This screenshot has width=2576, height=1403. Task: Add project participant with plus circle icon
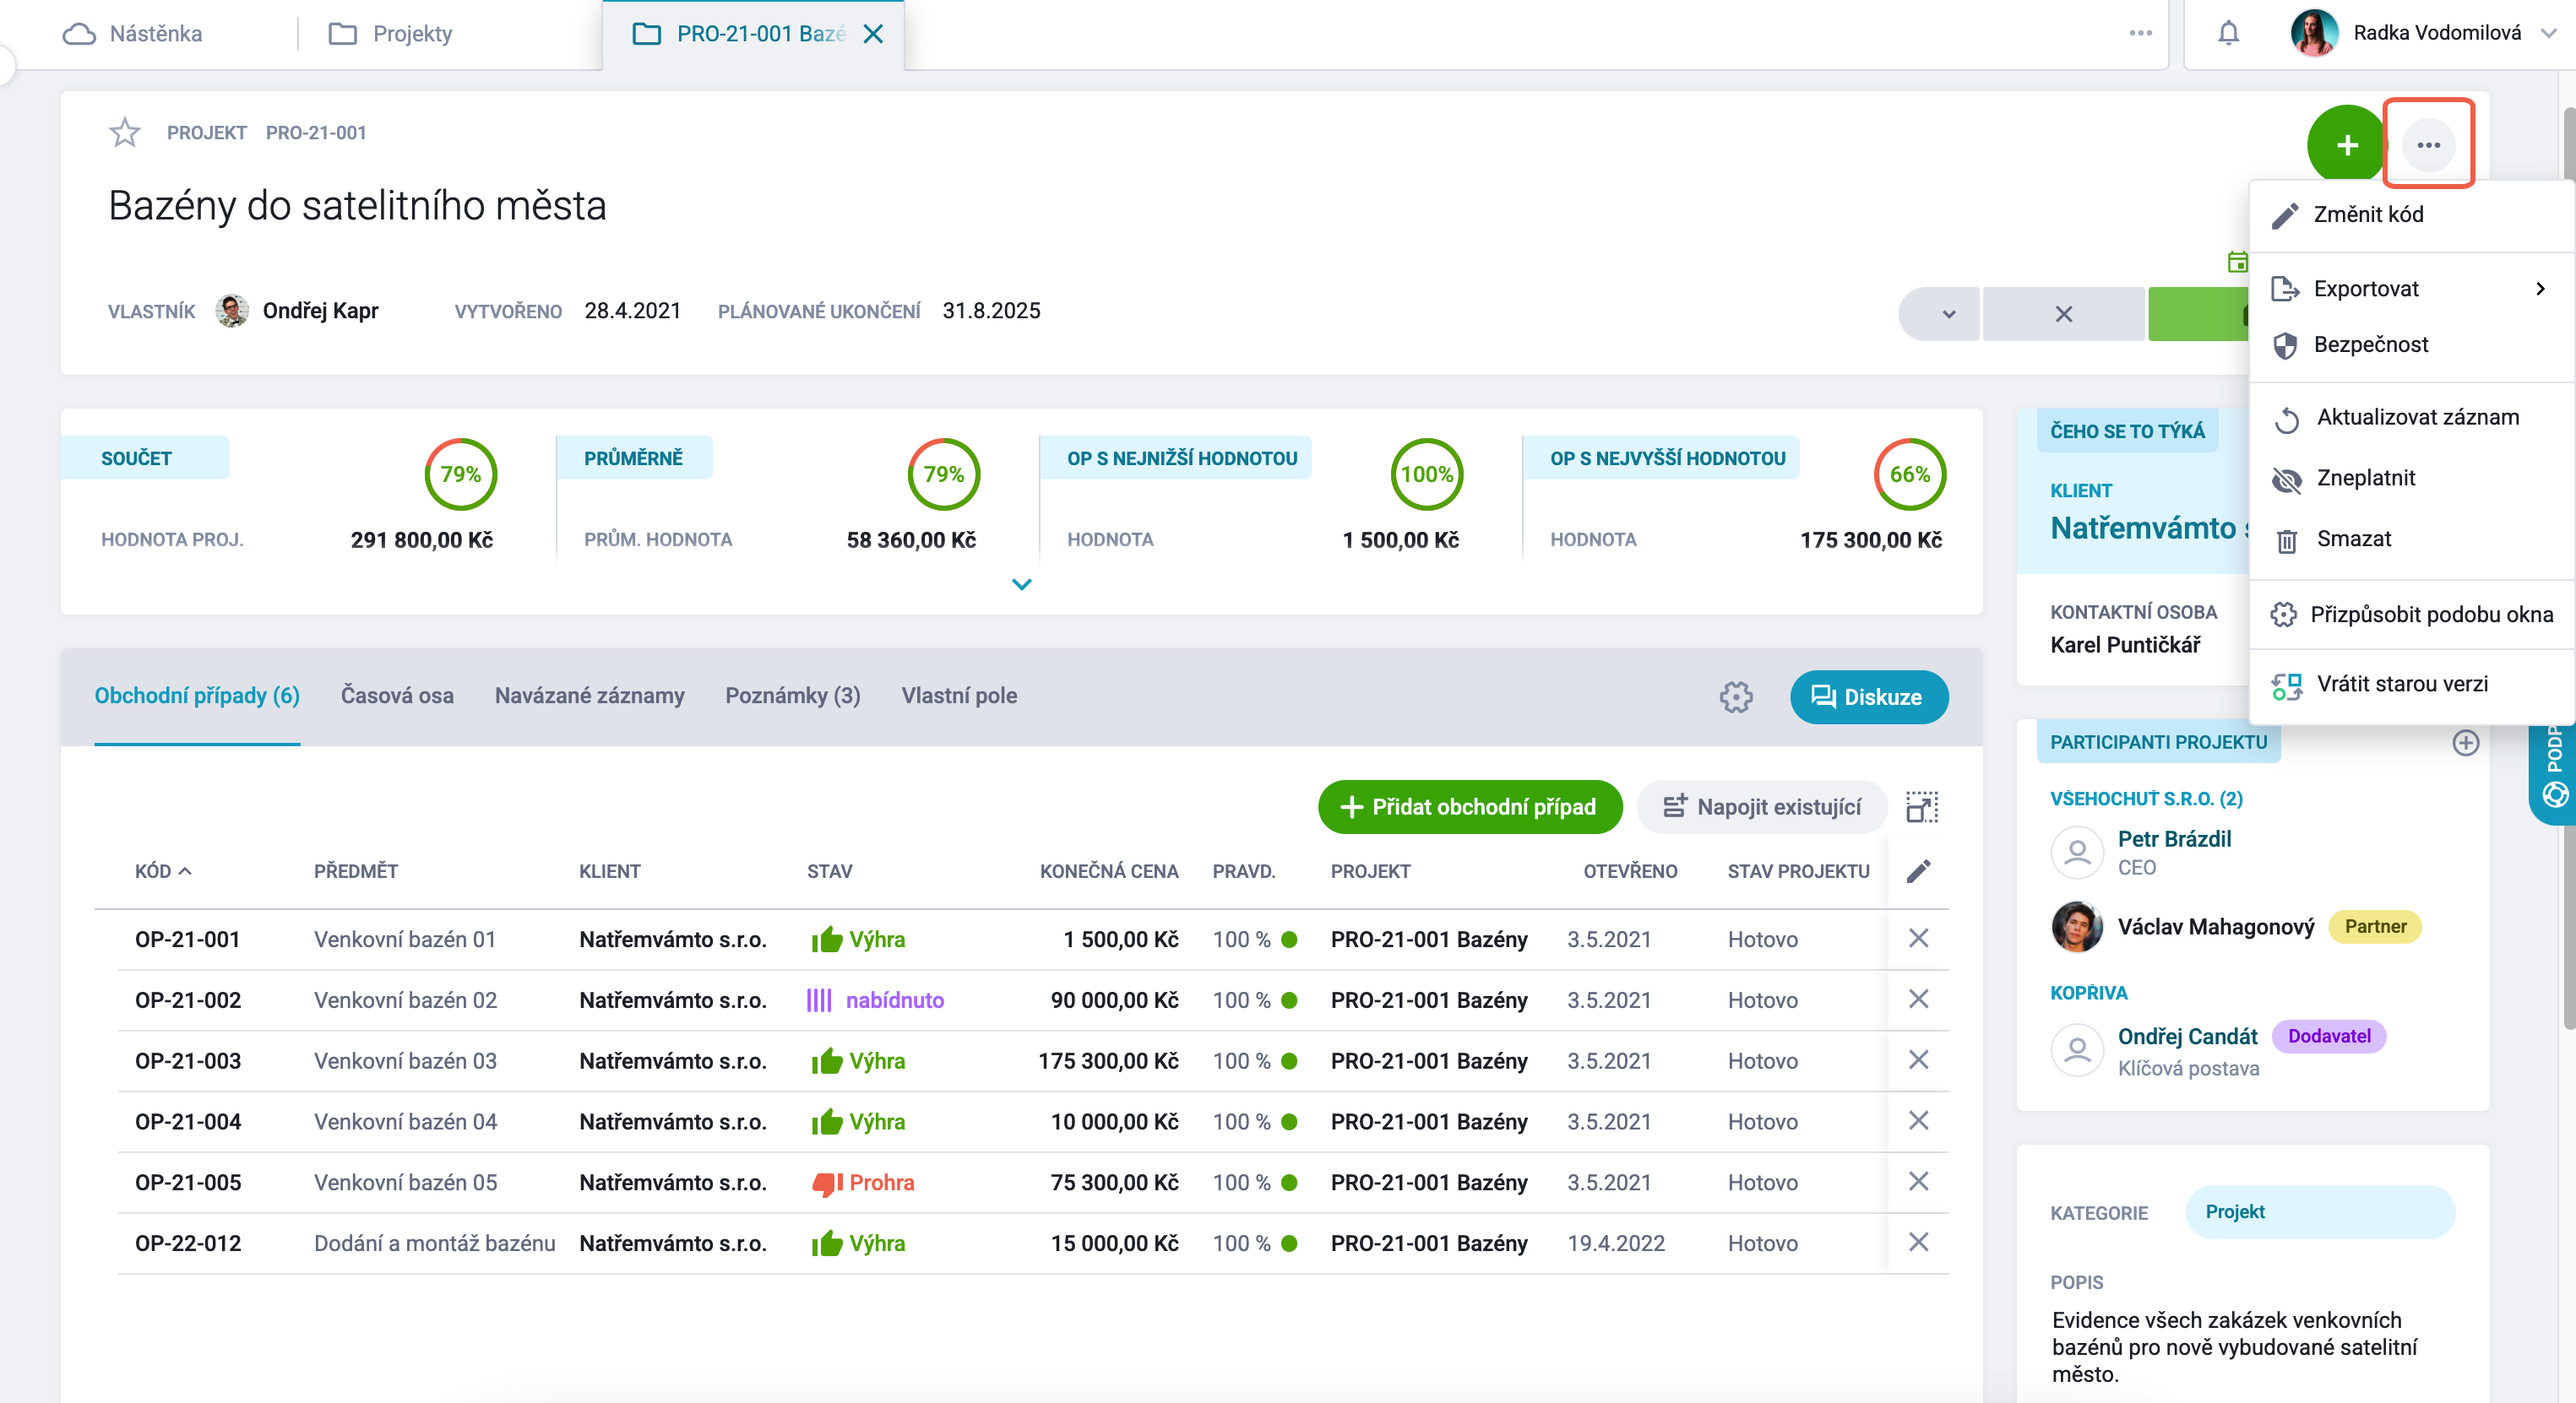2465,743
